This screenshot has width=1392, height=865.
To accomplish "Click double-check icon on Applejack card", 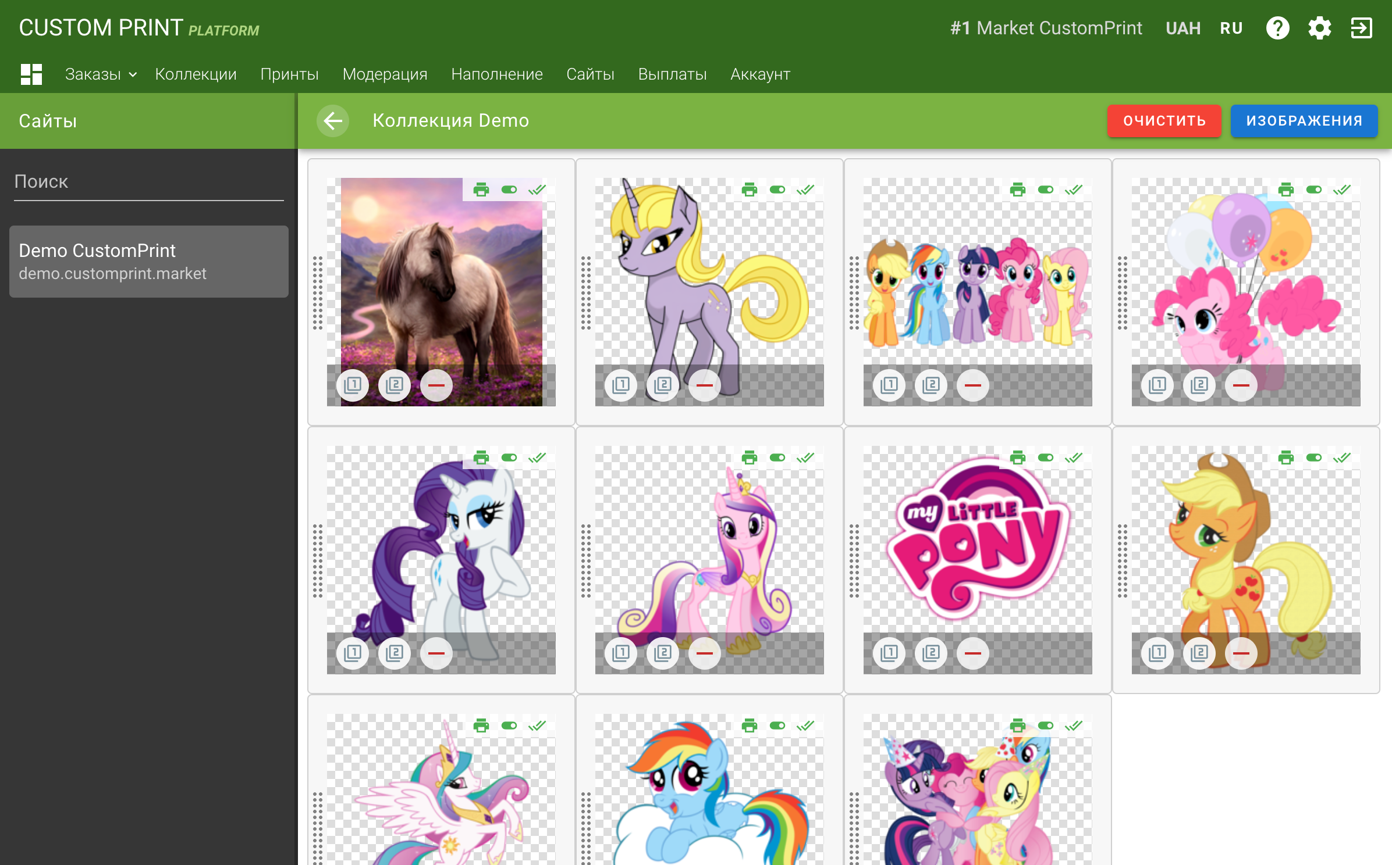I will (1342, 457).
